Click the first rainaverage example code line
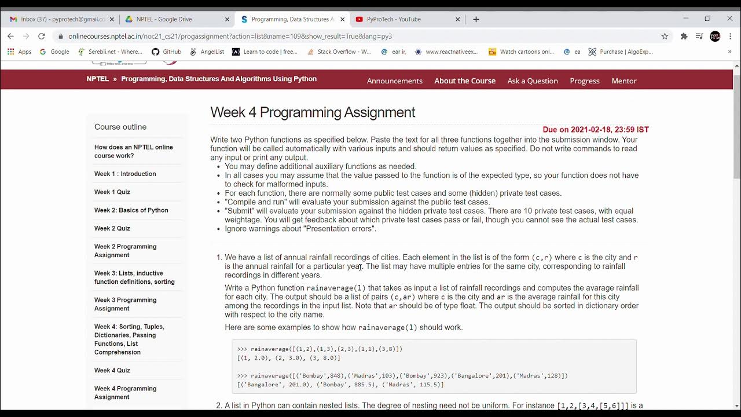Viewport: 741px width, 417px height. [320, 349]
